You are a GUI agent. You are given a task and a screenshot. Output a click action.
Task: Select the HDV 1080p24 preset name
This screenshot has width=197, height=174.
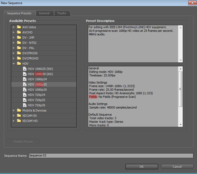(37, 79)
